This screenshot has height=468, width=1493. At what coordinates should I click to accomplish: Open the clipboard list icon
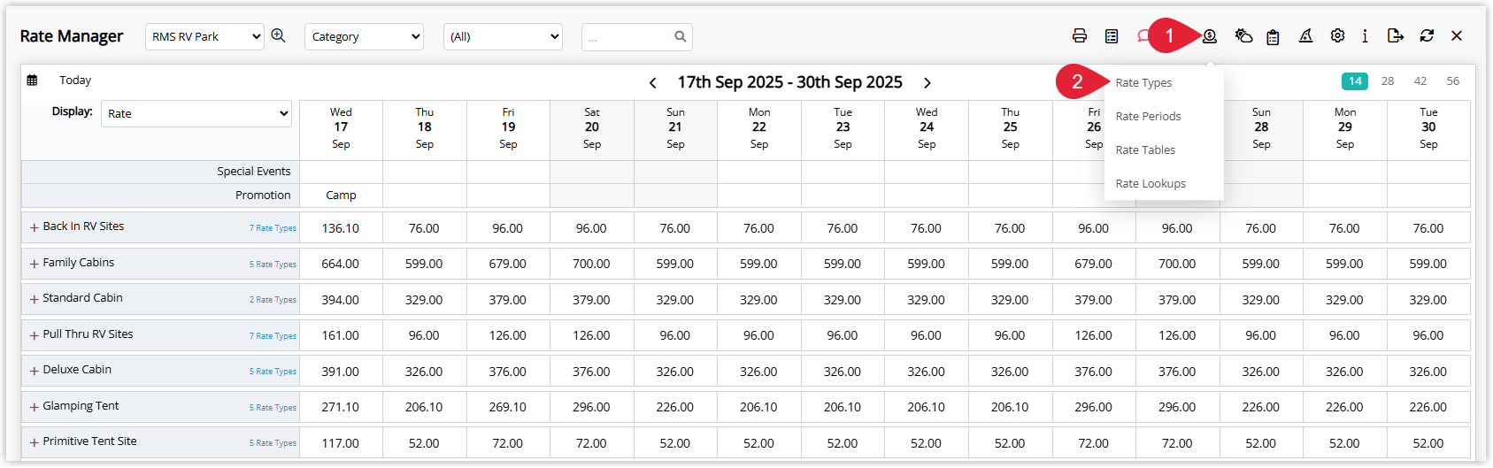(x=1273, y=37)
